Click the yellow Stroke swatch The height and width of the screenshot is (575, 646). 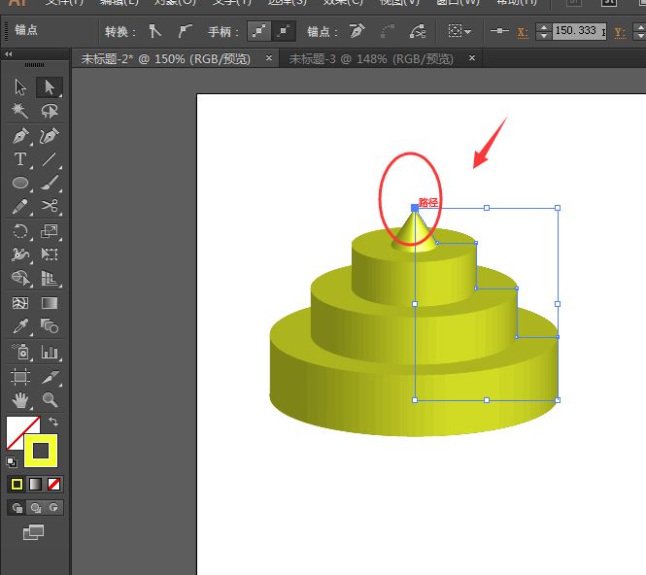coord(41,451)
